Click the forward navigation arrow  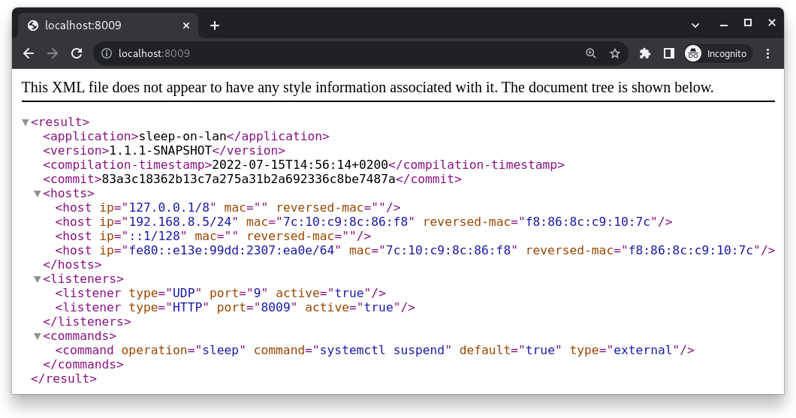(x=53, y=53)
